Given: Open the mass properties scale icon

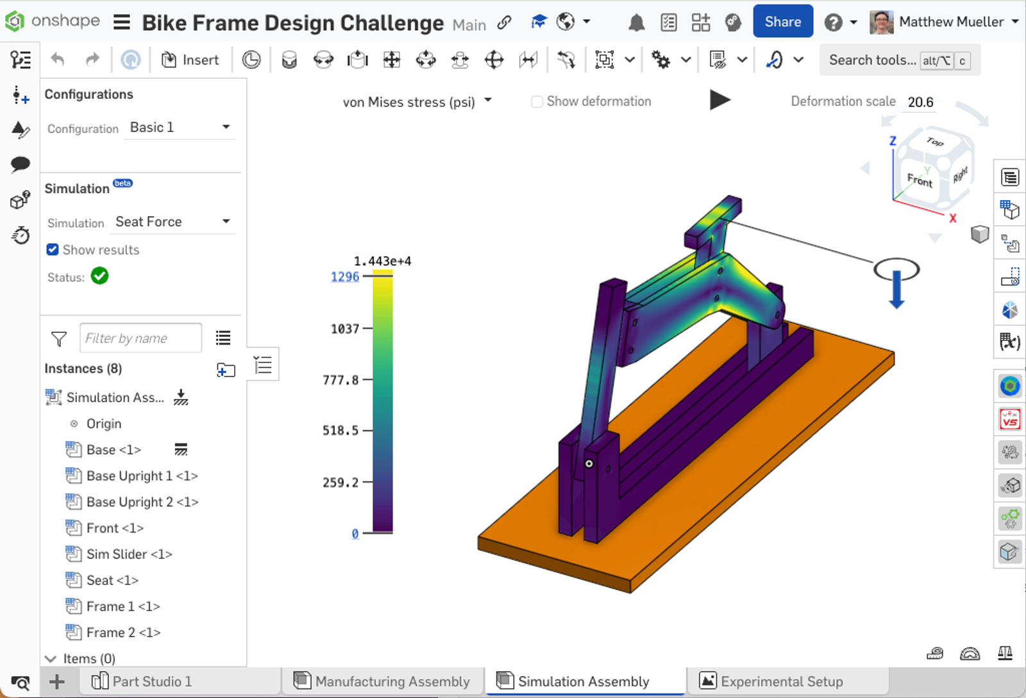Looking at the screenshot, I should pyautogui.click(x=1004, y=654).
